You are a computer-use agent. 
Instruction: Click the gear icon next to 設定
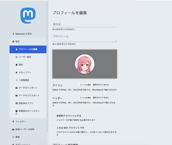point(13,41)
